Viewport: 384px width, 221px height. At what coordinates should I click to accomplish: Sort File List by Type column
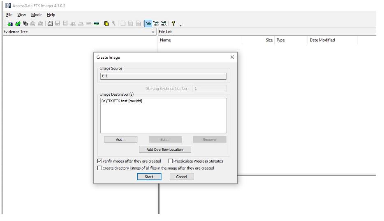pos(291,40)
